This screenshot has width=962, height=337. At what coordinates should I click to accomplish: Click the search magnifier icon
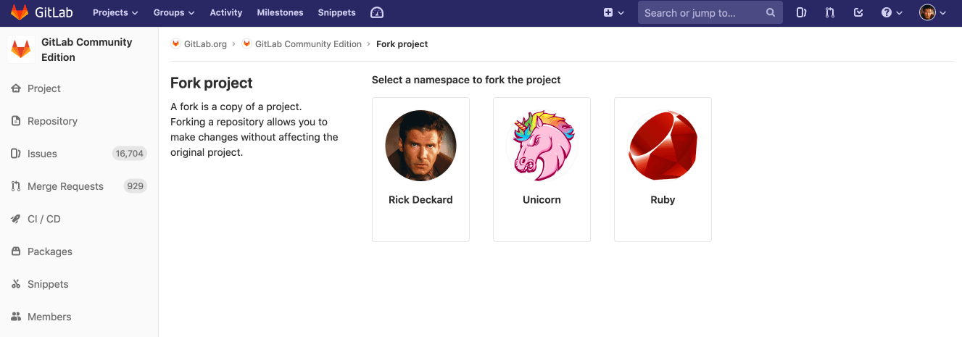pyautogui.click(x=771, y=12)
